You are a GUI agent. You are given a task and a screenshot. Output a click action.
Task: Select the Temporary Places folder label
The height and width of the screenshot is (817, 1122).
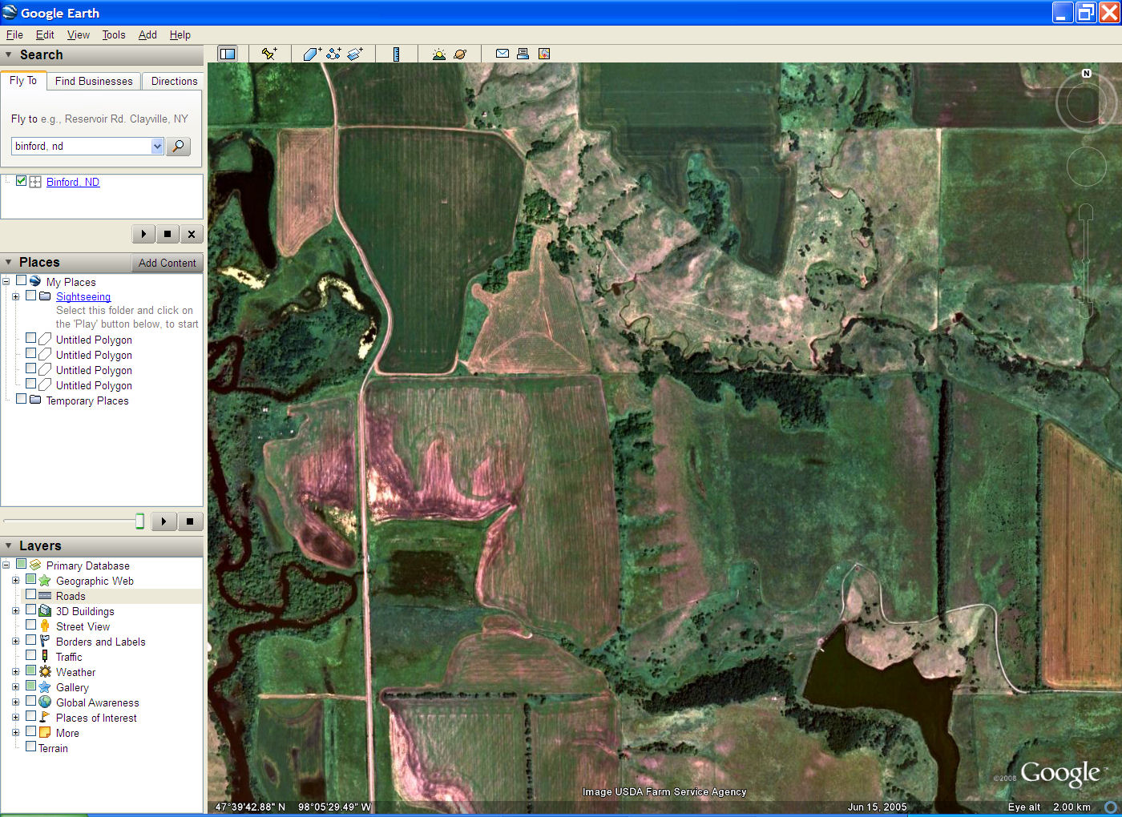pyautogui.click(x=87, y=400)
